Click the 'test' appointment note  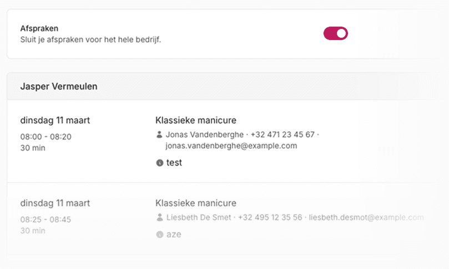174,163
